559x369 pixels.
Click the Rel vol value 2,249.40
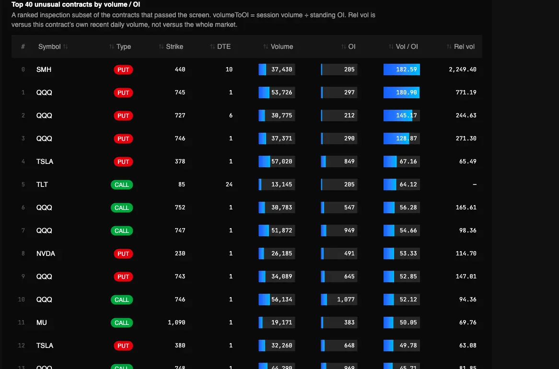click(x=462, y=69)
